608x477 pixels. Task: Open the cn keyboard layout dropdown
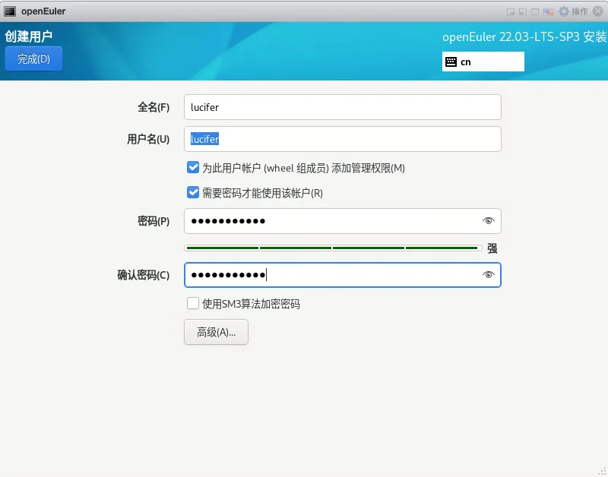[x=483, y=62]
